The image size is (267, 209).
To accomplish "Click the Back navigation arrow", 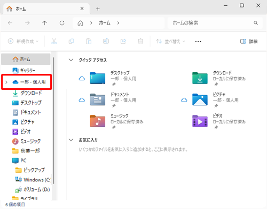I will [x=10, y=23].
